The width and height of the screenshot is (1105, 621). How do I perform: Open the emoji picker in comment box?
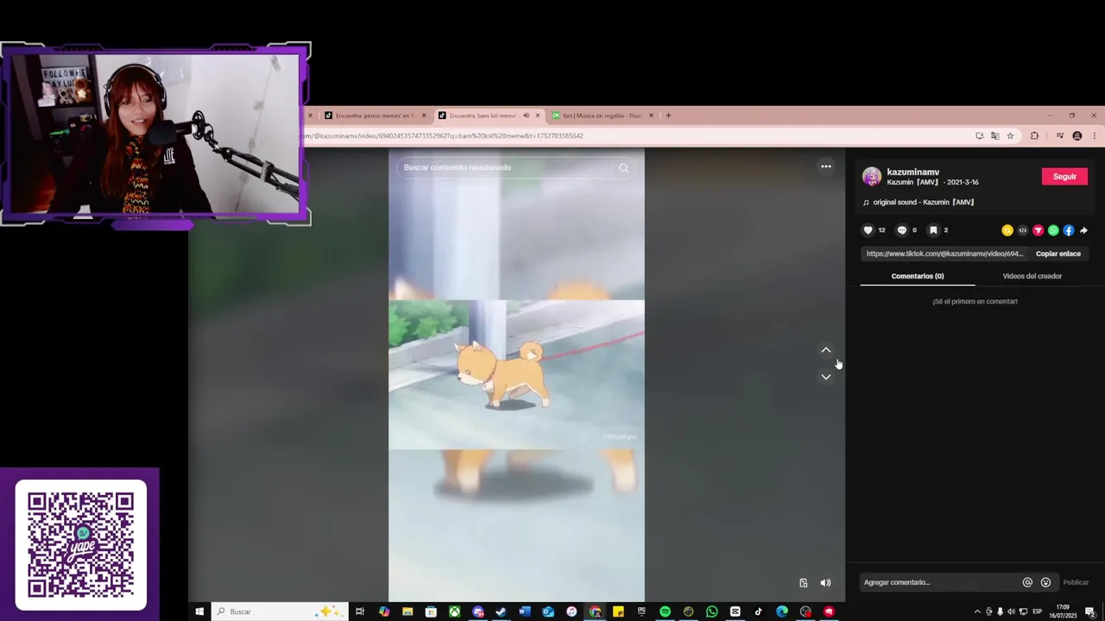pos(1045,582)
